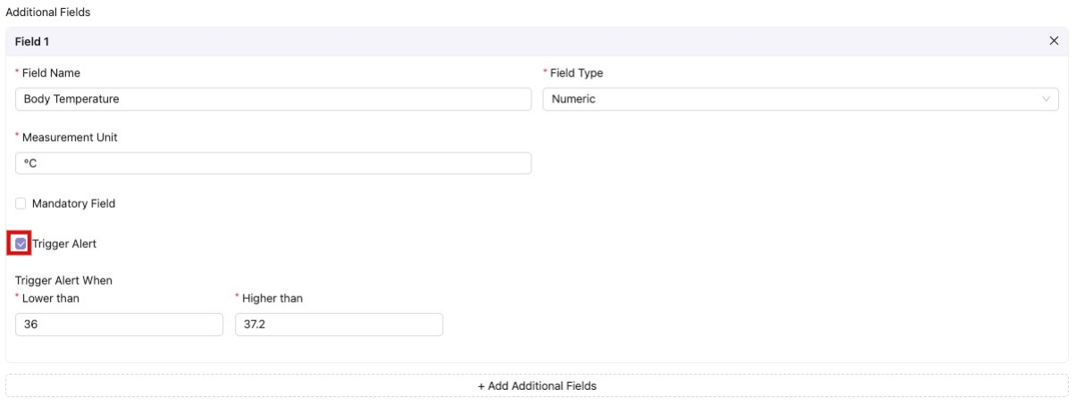Select the Lower than input containing 36

click(119, 325)
